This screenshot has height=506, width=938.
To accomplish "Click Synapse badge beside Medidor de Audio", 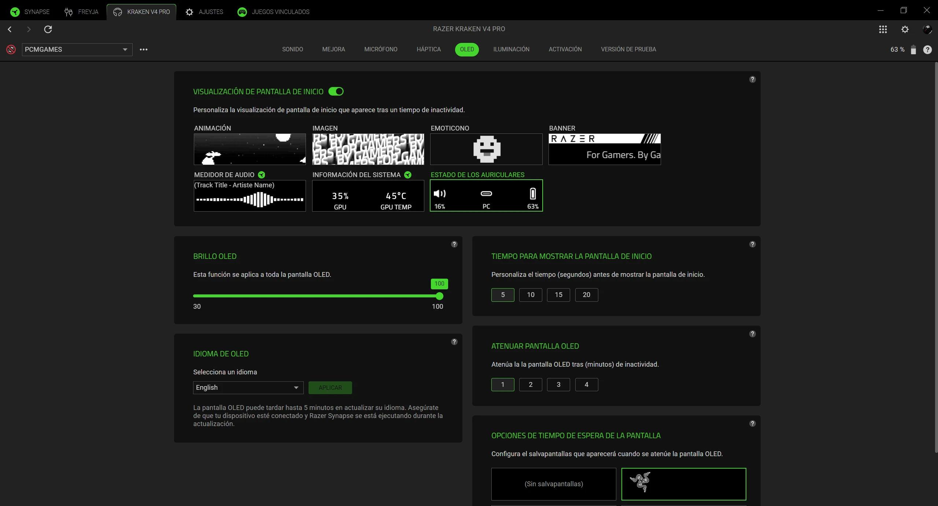I will click(x=262, y=175).
